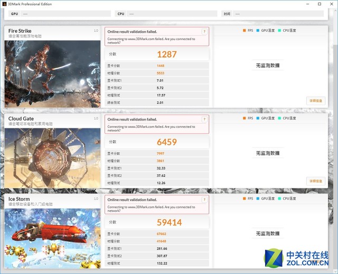Screen dimensions: 338x274
Task: Click the help icon in Fire Strike validation box
Action: point(204,32)
